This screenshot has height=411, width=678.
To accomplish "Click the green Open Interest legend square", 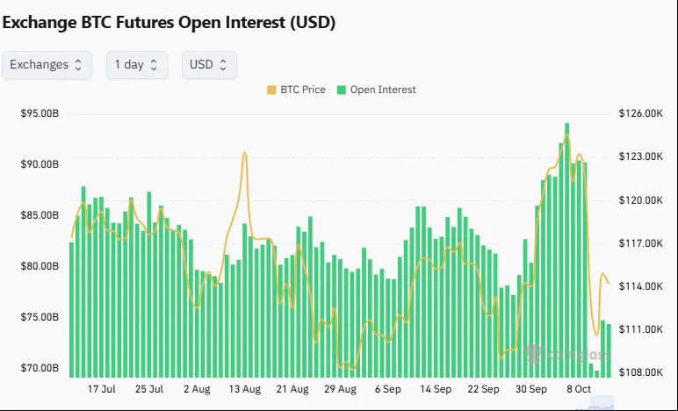I will (x=342, y=90).
